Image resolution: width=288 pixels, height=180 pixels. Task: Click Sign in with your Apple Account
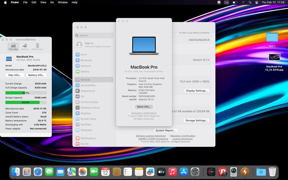(94, 45)
